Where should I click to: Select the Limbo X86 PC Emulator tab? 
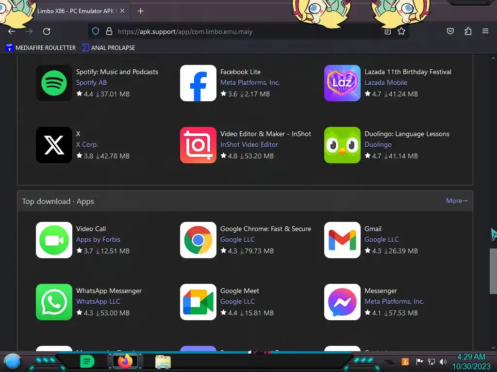76,11
